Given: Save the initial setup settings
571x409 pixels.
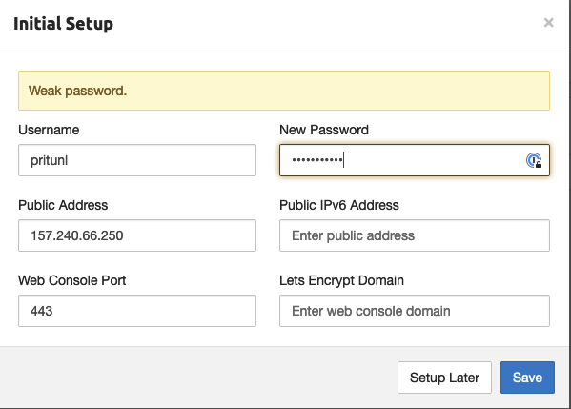Looking at the screenshot, I should pos(527,378).
